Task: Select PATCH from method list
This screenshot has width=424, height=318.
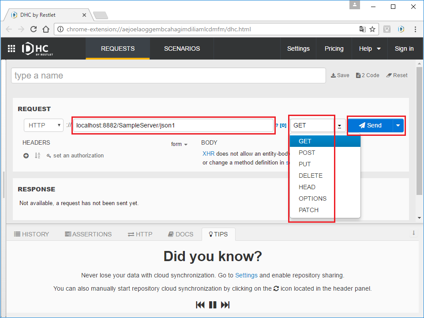Action: (x=325, y=210)
